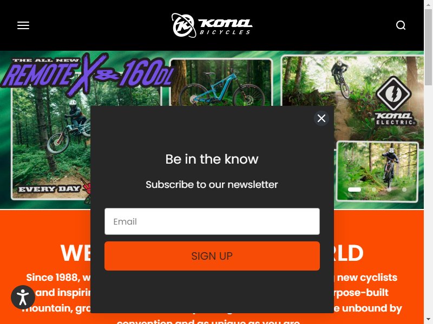Click the orange SIGN UP button
Screen dimensions: 433x324
coord(212,256)
